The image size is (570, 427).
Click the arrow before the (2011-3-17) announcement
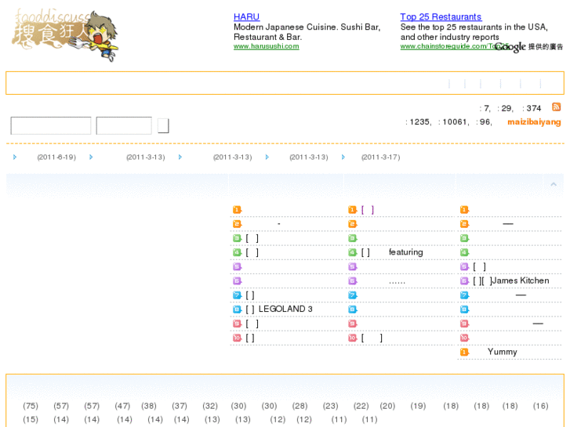(343, 157)
